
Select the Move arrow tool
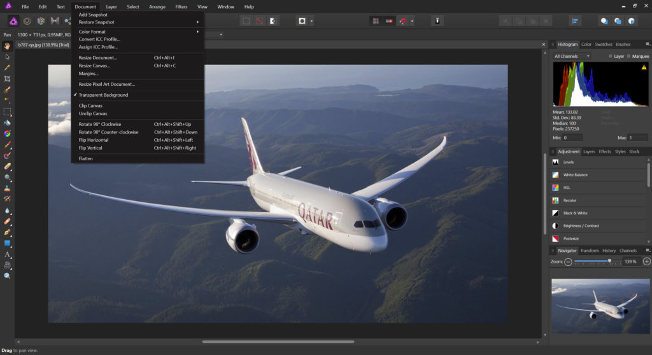tap(7, 57)
